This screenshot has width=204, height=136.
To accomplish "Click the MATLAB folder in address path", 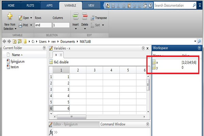I will pyautogui.click(x=85, y=41).
